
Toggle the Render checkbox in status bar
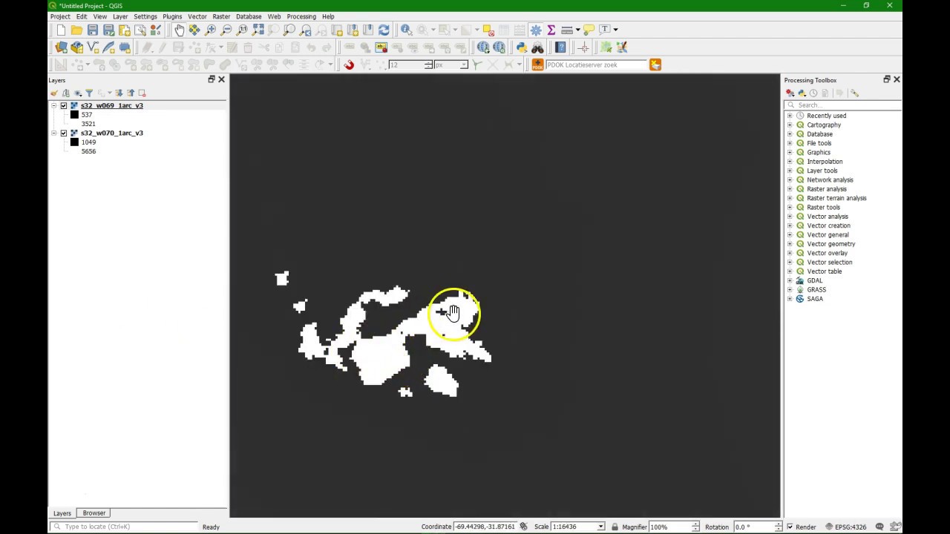coord(790,527)
